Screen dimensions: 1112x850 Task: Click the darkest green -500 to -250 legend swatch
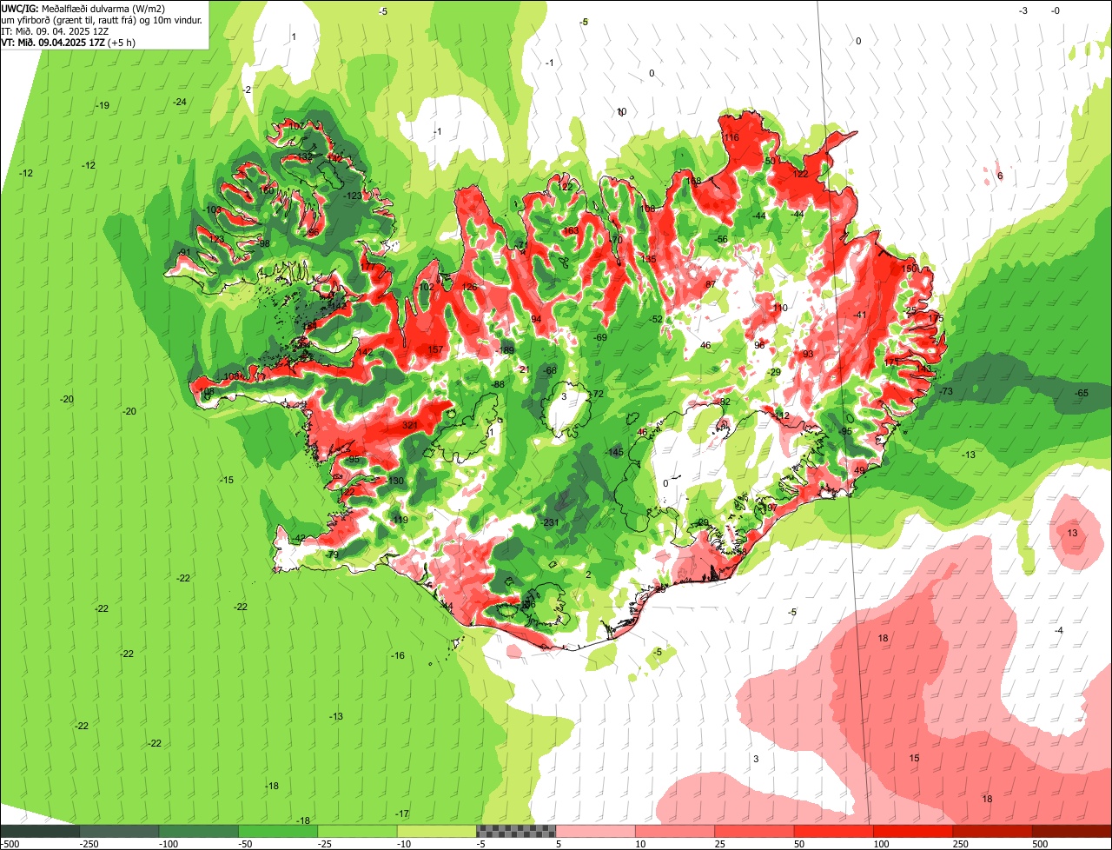coord(40,832)
